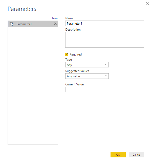This screenshot has width=152, height=165.
Task: Click the Type dropdown arrow
Action: [106, 65]
